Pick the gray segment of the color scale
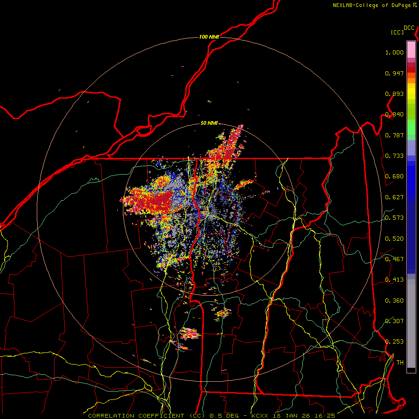Screen dimensions: 419x419 (411, 324)
